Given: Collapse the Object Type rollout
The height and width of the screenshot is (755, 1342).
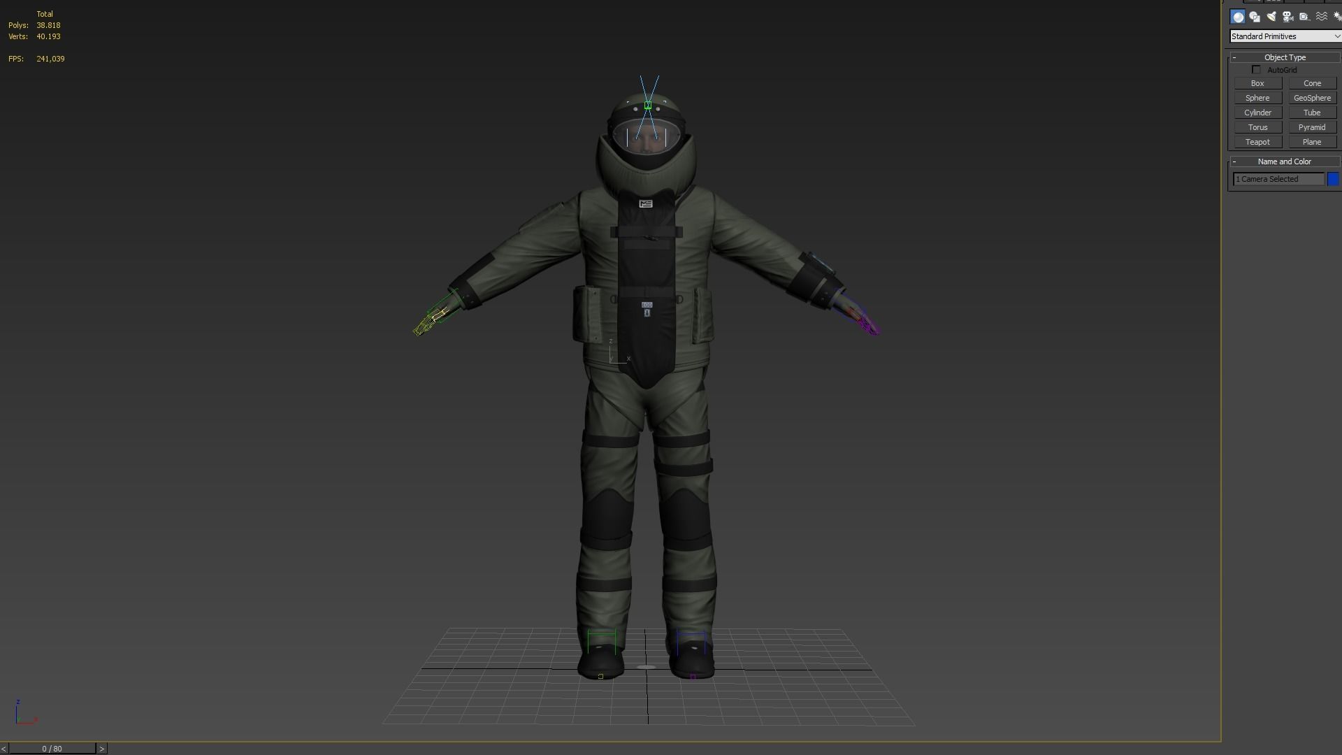Looking at the screenshot, I should tap(1285, 57).
